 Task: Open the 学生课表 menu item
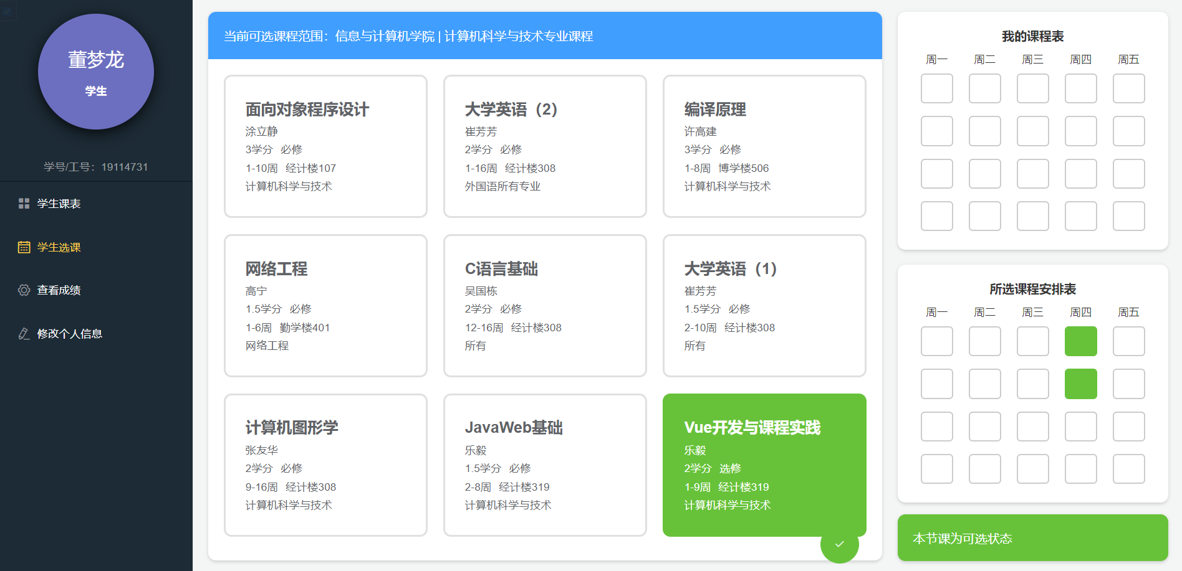tap(96, 204)
